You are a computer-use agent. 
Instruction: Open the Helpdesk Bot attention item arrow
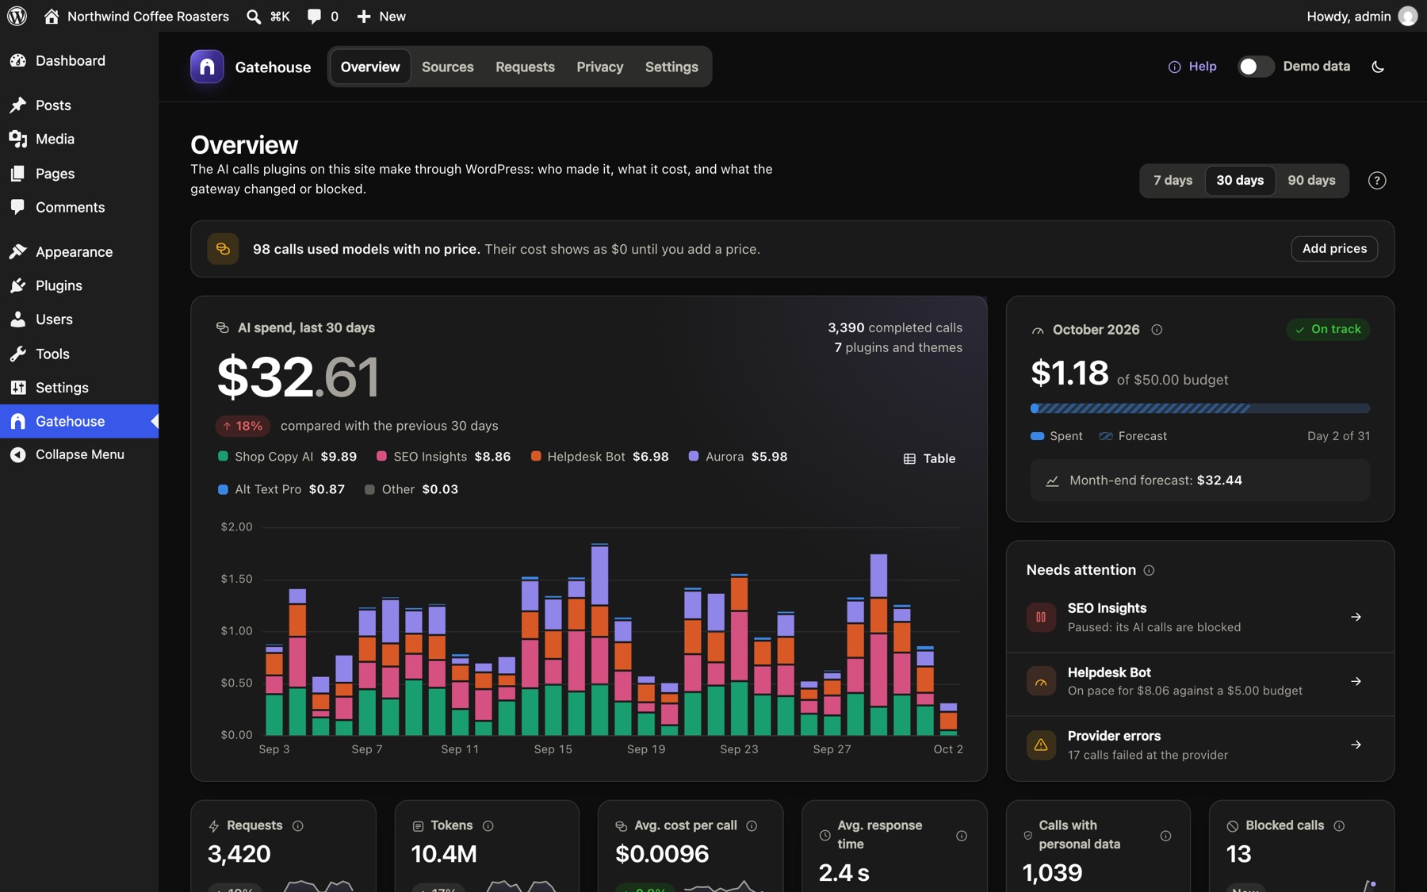[x=1356, y=681]
